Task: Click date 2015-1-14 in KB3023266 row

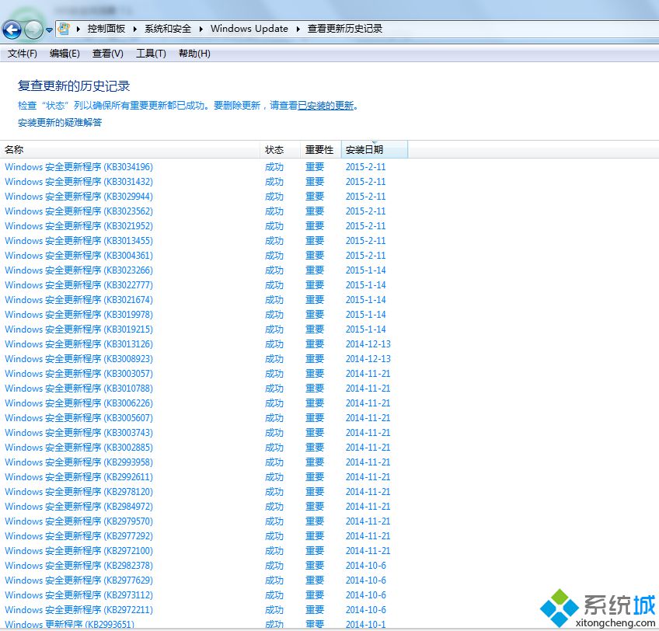Action: click(x=366, y=270)
